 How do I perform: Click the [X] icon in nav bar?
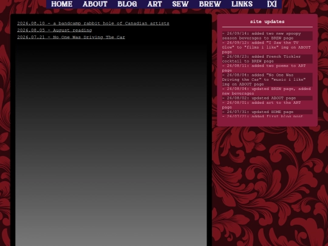pyautogui.click(x=272, y=4)
